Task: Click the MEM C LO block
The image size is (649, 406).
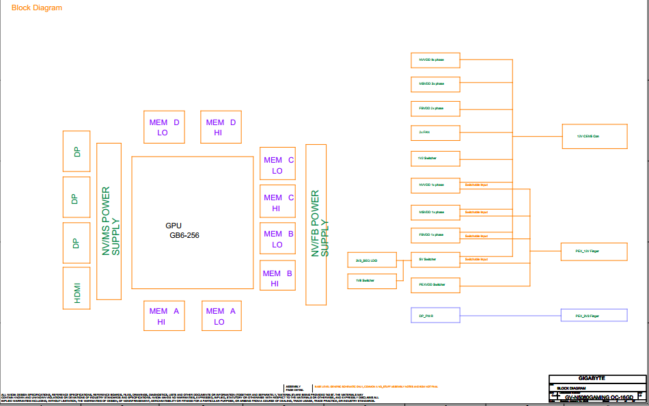Action: (278, 163)
